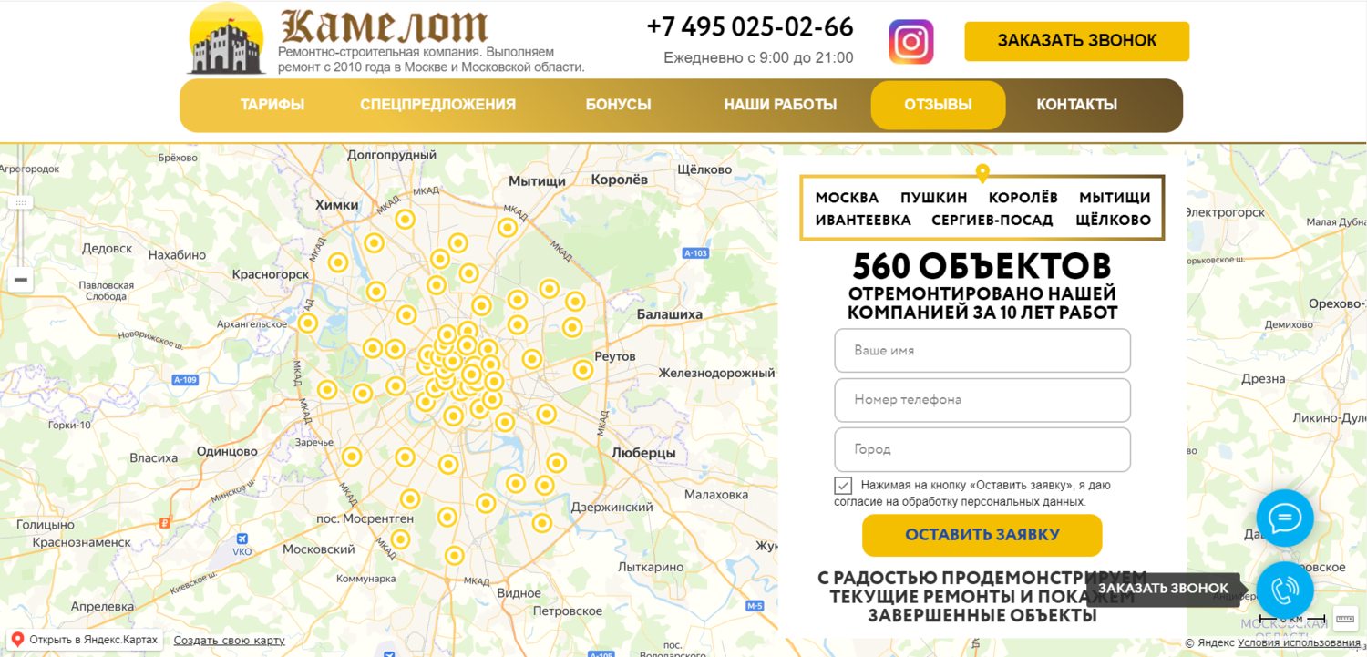Click the map marker near Реутов
Image resolution: width=1367 pixels, height=657 pixels.
point(583,370)
